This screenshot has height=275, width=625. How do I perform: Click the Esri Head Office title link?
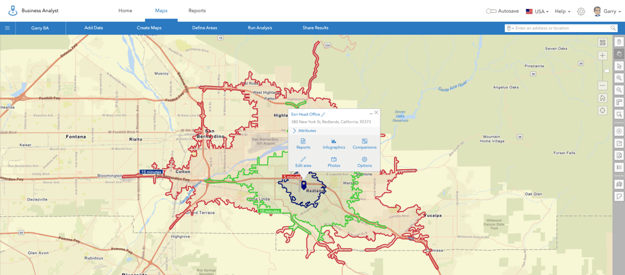(305, 115)
